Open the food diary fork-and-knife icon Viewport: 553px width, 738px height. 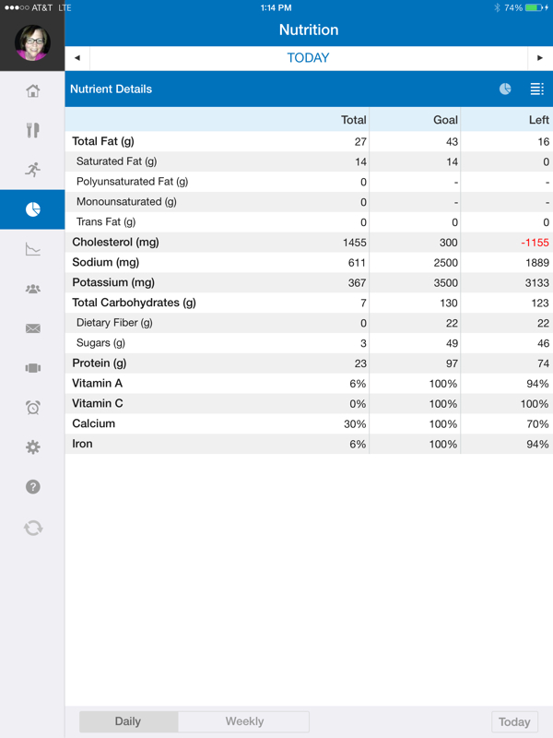(32, 130)
